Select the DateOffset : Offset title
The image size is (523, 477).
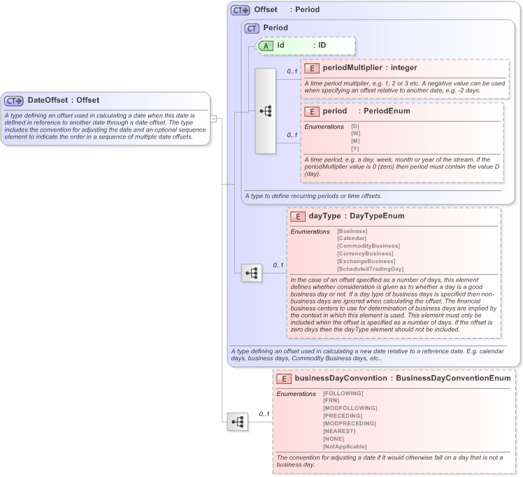pos(64,100)
